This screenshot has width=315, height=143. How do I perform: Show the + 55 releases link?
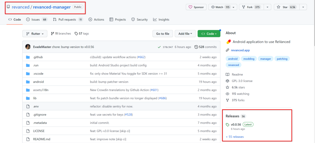tap(235, 137)
